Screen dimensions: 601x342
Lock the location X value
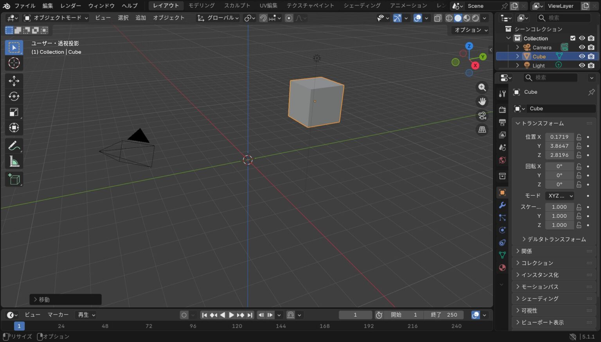coord(579,137)
